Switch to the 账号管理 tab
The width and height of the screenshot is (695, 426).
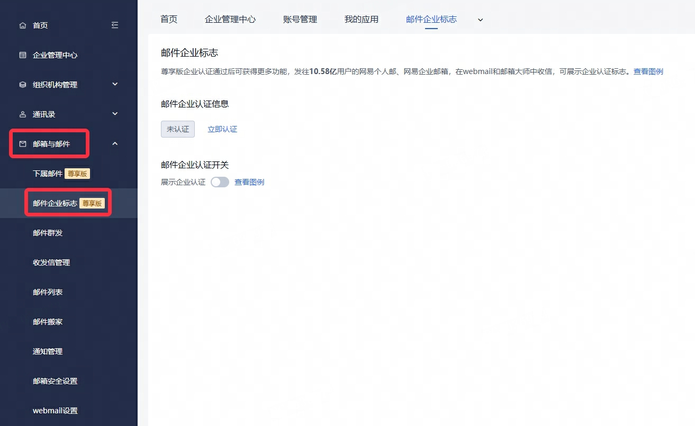pos(300,19)
